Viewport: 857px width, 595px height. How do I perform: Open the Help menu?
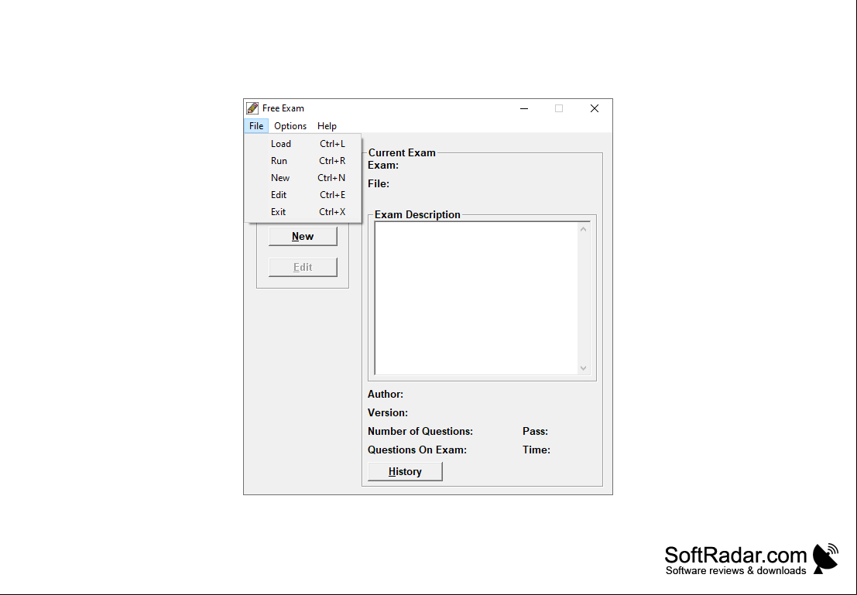[327, 126]
